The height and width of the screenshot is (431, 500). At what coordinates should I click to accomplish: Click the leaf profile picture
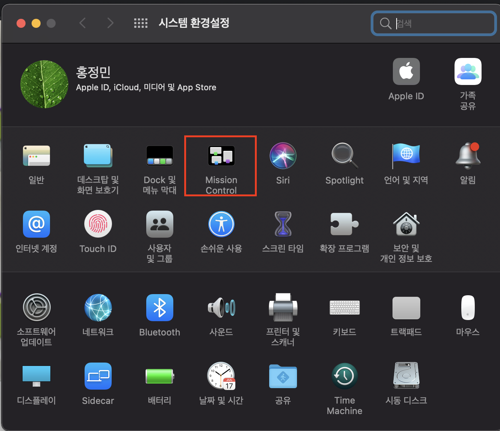(x=44, y=84)
